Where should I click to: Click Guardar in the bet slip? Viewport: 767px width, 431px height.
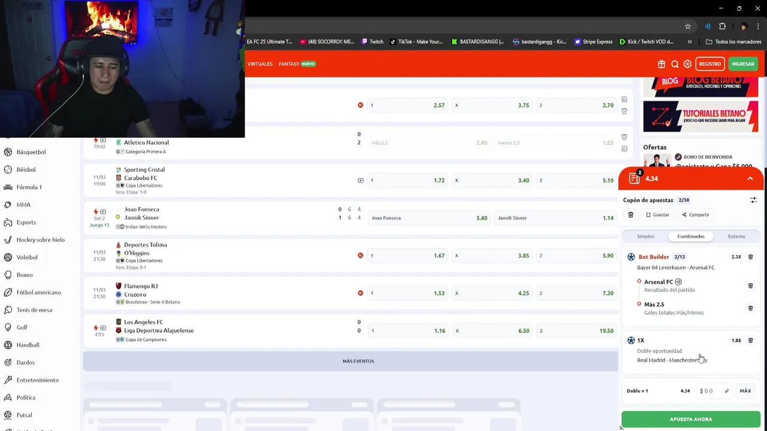(657, 215)
